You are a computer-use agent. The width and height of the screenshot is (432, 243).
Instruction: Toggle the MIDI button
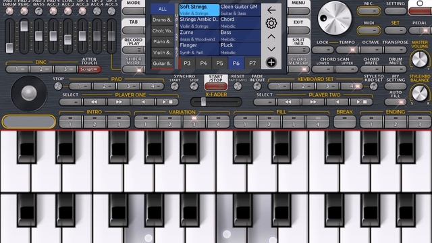[369, 30]
